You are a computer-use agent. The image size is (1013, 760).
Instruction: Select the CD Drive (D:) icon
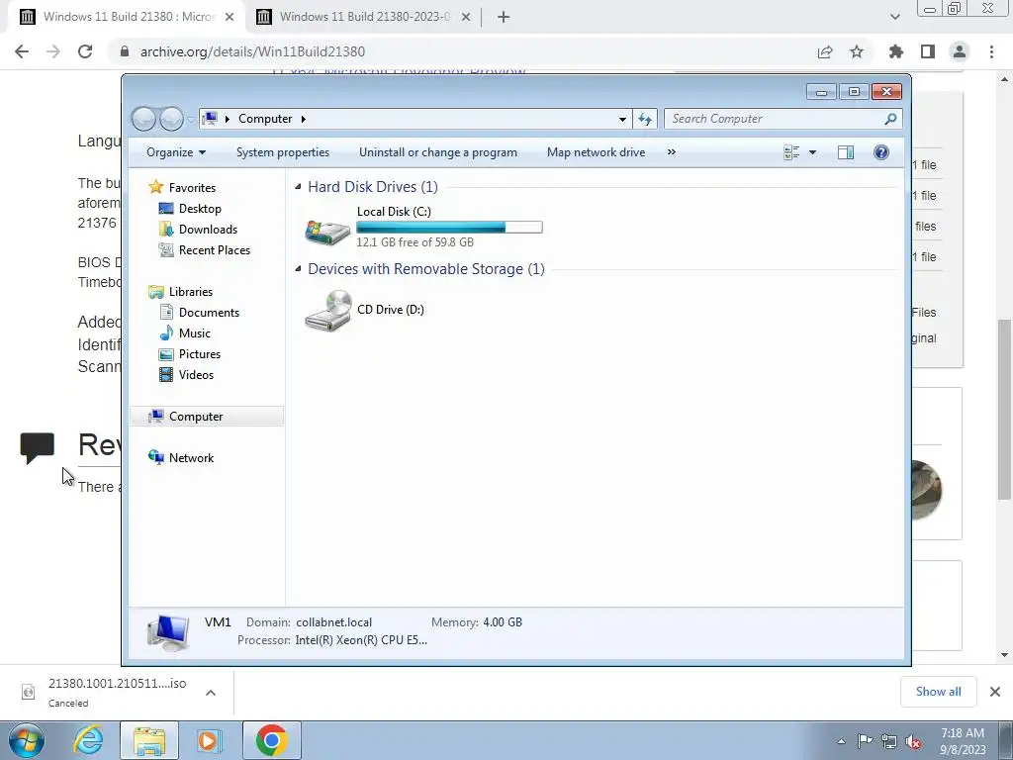[x=328, y=311]
